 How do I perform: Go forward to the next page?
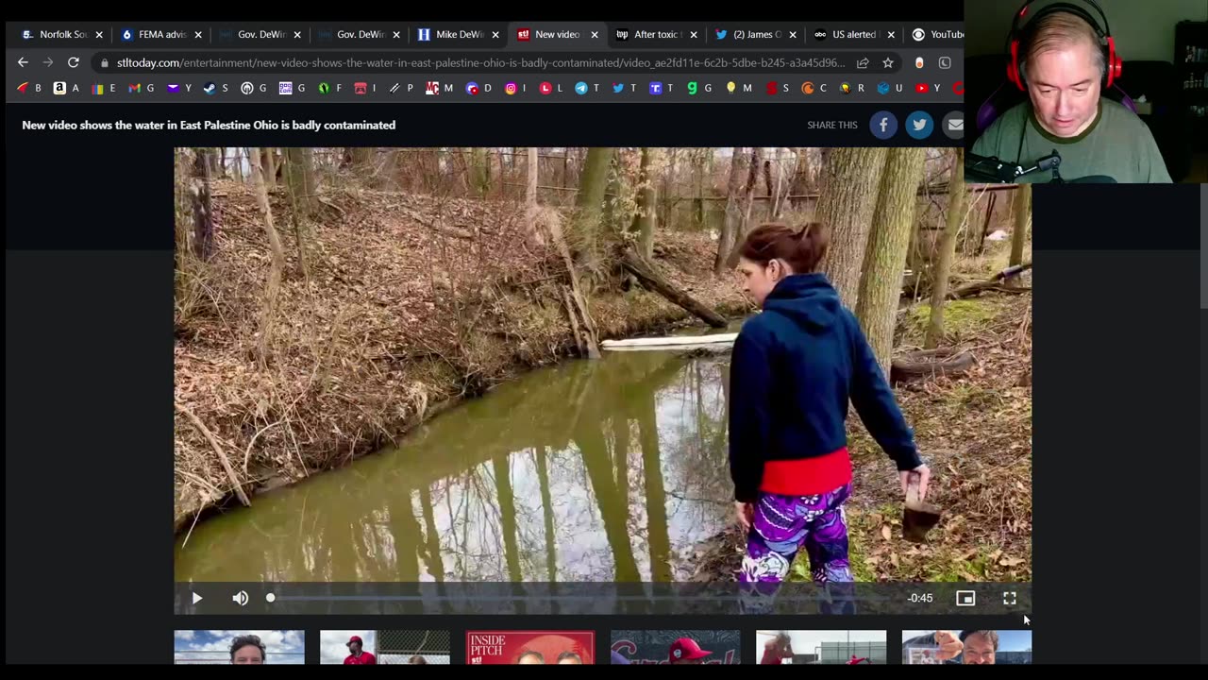coord(47,62)
